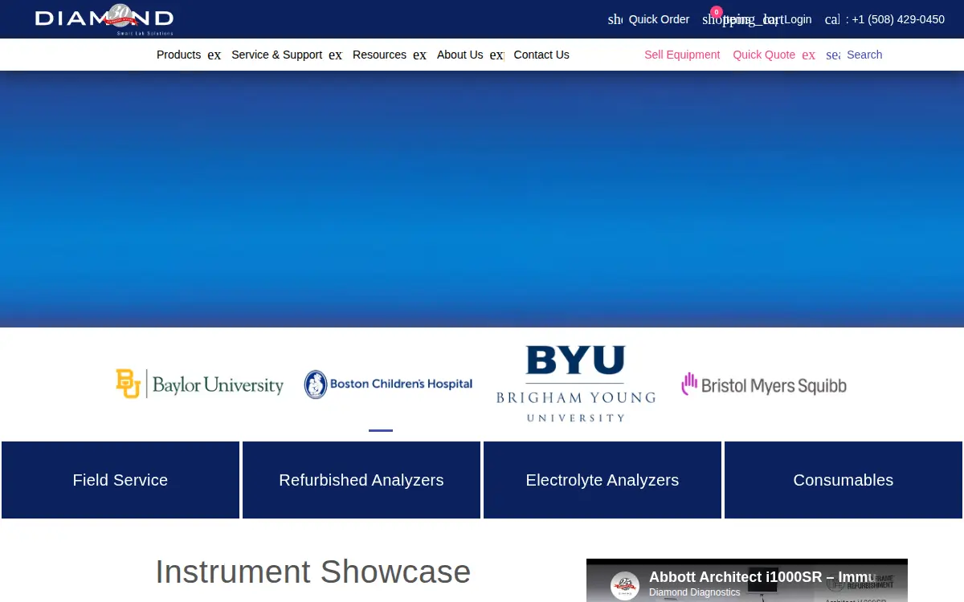Image resolution: width=964 pixels, height=602 pixels.
Task: Click the Login link
Action: [798, 19]
